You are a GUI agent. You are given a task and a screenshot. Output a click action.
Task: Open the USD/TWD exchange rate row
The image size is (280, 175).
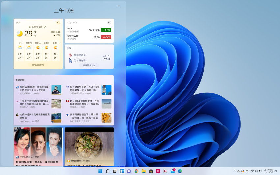click(89, 37)
